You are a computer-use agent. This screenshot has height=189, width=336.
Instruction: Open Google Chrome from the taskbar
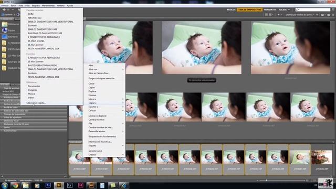[15, 185]
